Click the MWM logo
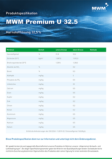 (100, 7)
